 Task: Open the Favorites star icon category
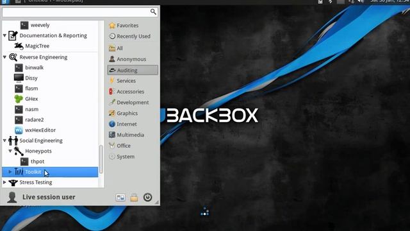click(x=112, y=26)
